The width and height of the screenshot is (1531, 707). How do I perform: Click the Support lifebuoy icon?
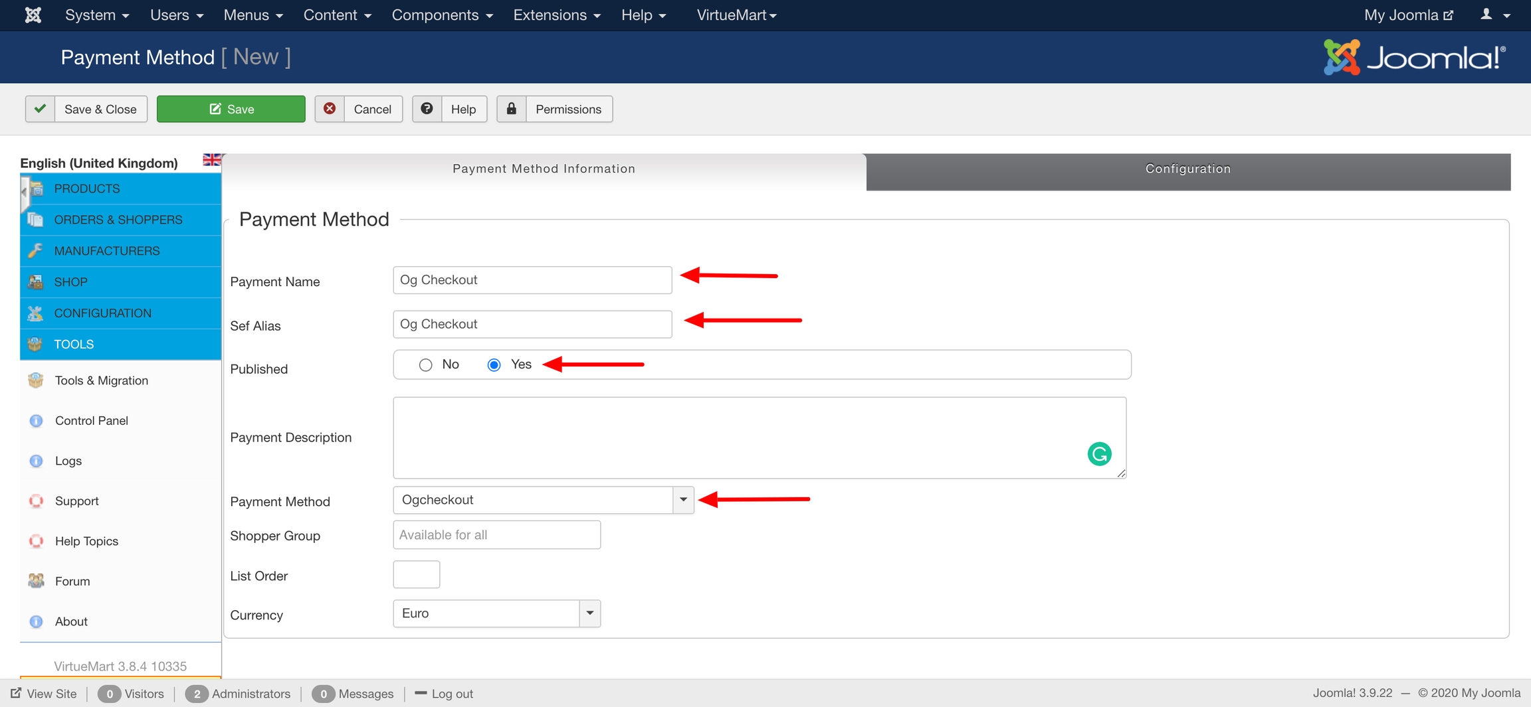(x=36, y=501)
